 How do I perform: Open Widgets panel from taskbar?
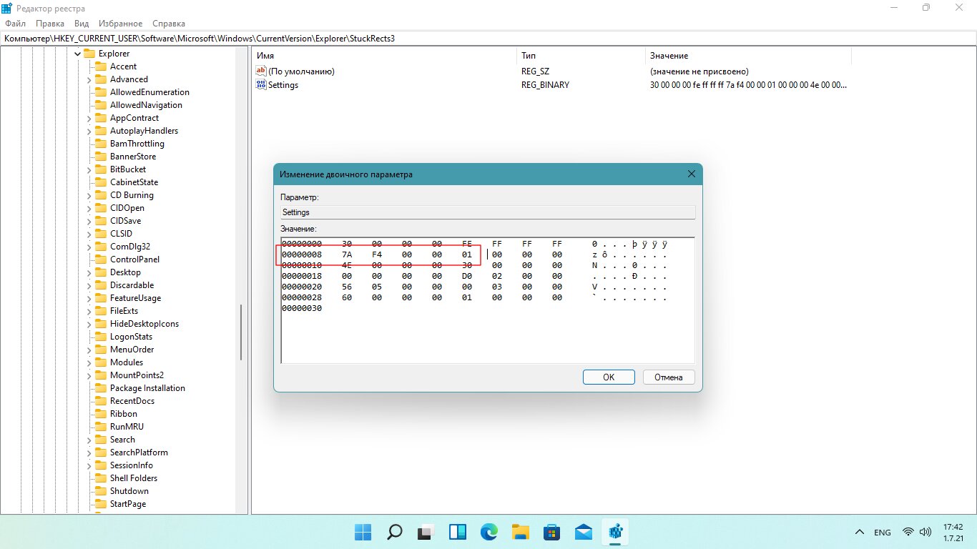[457, 532]
